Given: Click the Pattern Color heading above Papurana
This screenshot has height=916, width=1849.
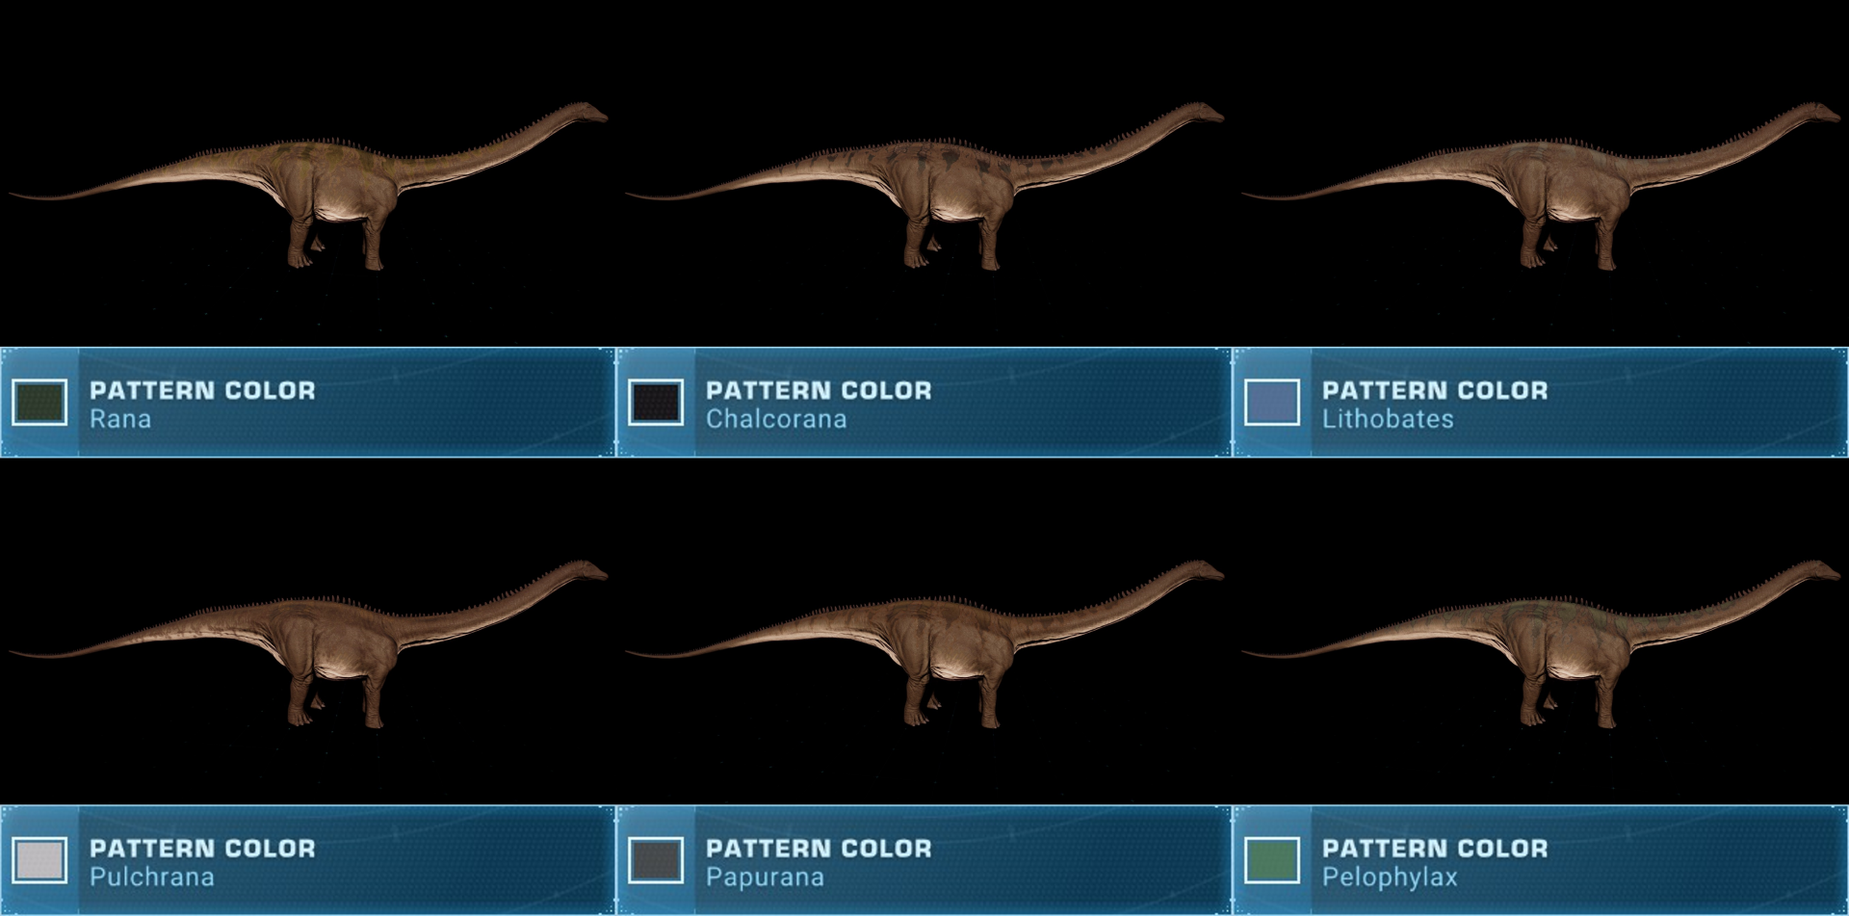Looking at the screenshot, I should [x=819, y=848].
